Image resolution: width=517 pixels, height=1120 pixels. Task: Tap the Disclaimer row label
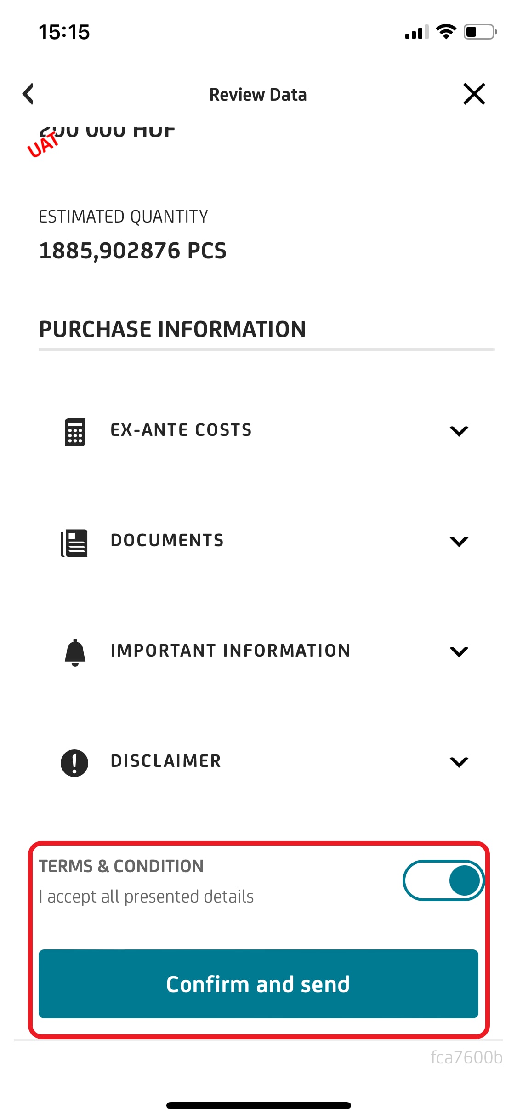tap(165, 761)
